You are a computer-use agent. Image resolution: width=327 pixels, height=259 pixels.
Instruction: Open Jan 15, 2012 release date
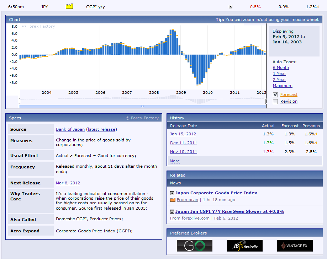183,134
